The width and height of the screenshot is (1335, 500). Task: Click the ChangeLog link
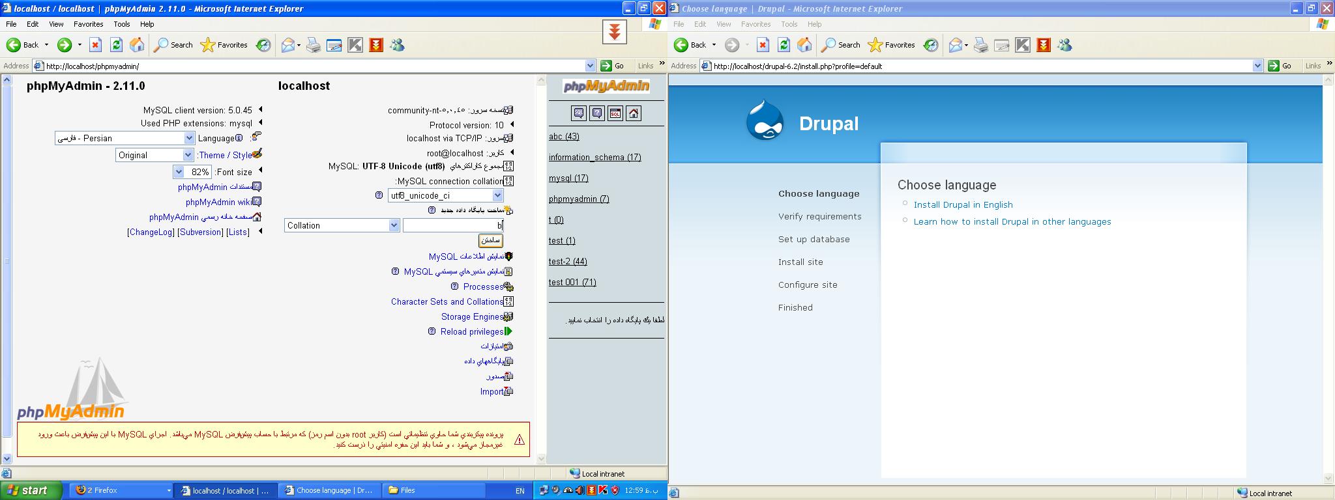(151, 232)
